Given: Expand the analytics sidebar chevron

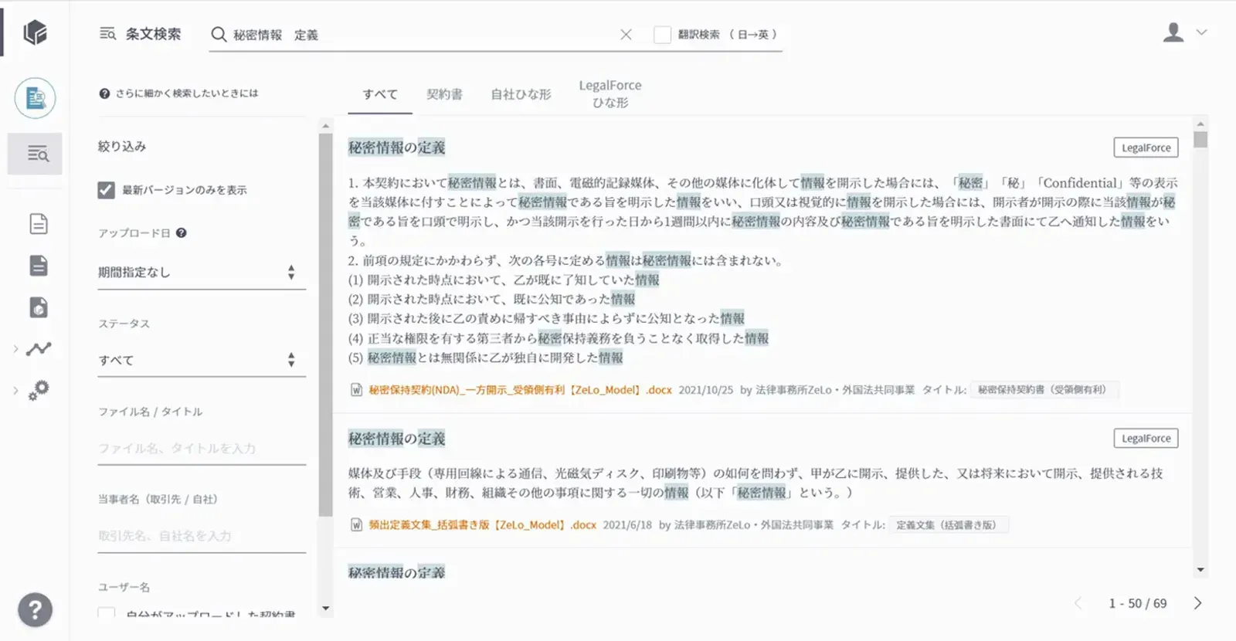Looking at the screenshot, I should 15,349.
